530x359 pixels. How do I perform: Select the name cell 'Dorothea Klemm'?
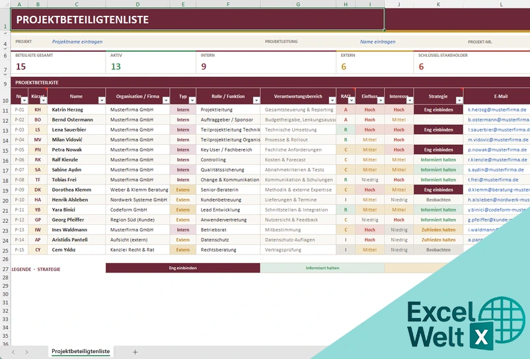coord(77,190)
